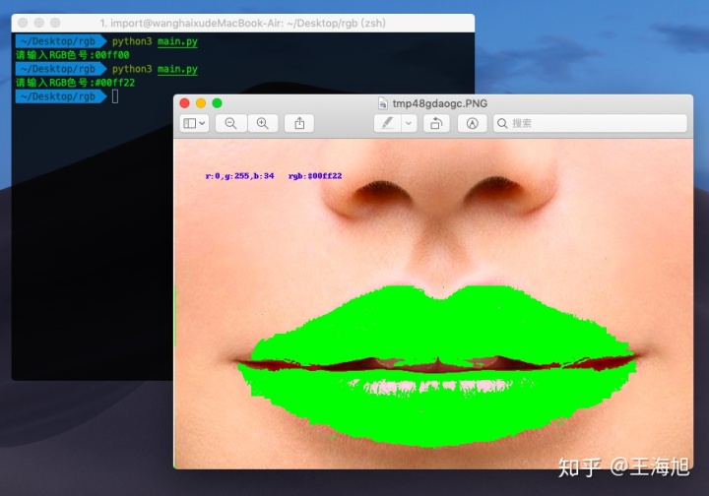Click the search field in Preview

click(590, 123)
